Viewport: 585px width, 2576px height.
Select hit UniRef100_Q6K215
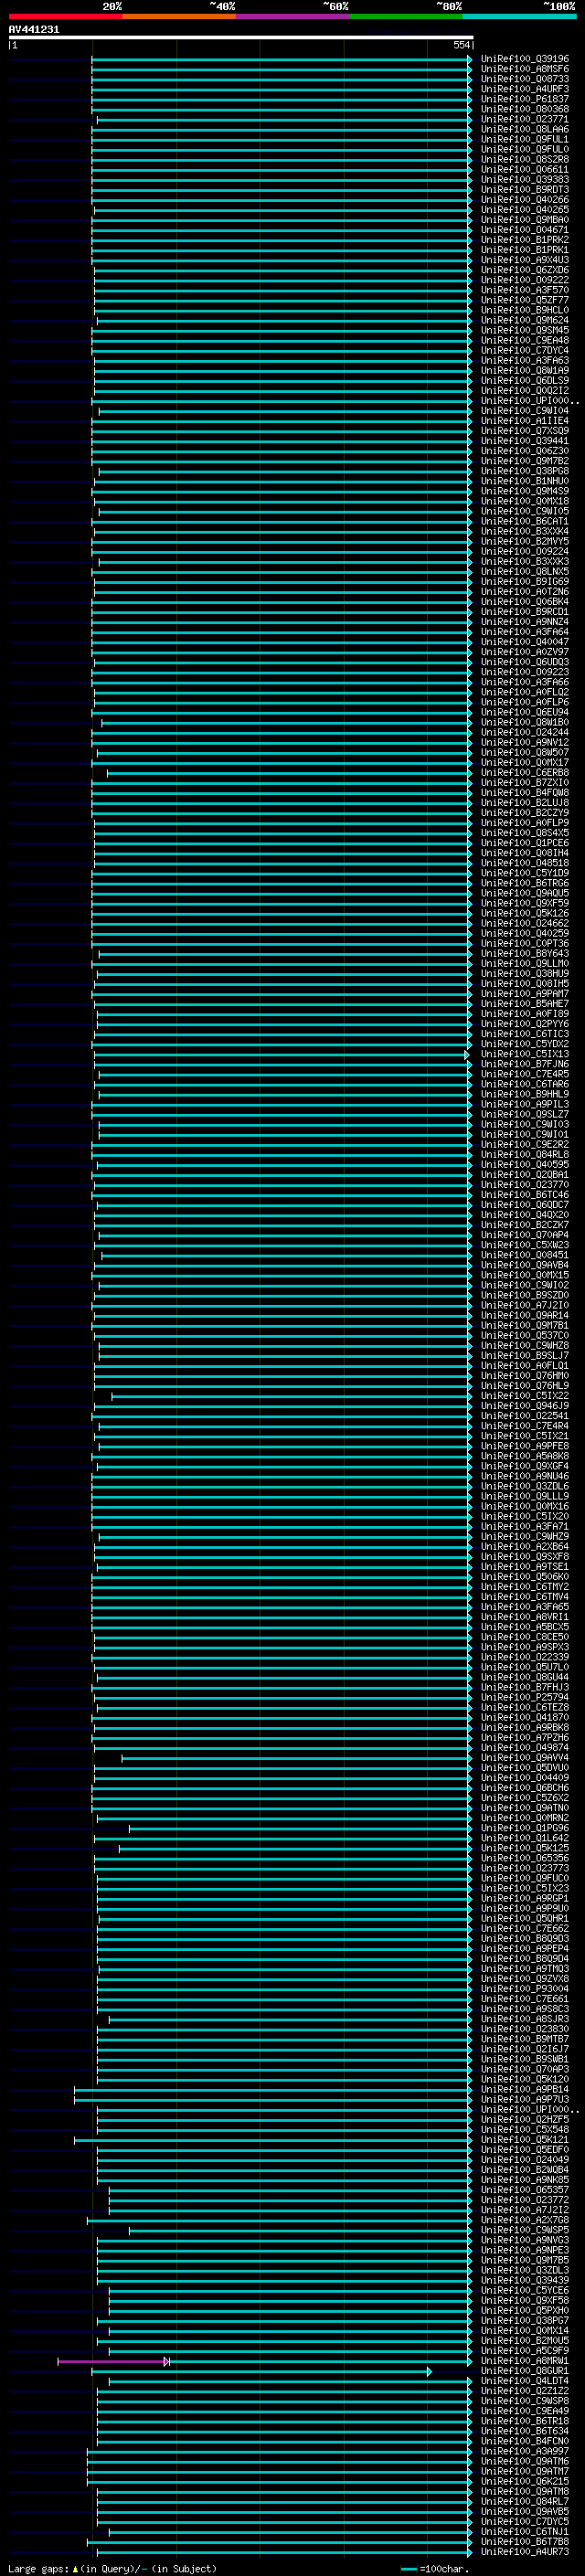(x=525, y=2481)
